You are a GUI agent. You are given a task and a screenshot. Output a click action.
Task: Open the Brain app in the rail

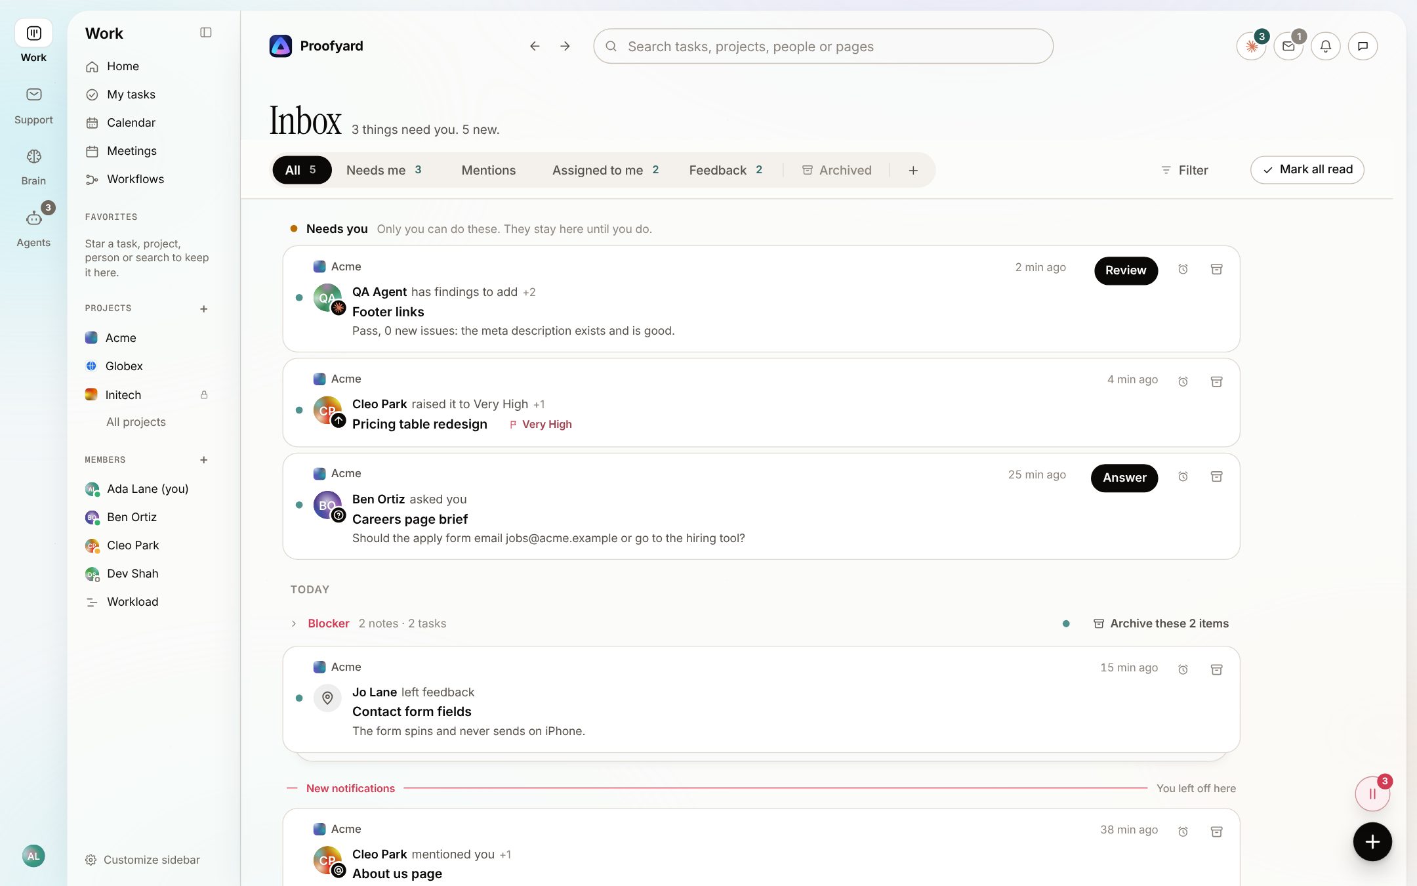(x=33, y=167)
